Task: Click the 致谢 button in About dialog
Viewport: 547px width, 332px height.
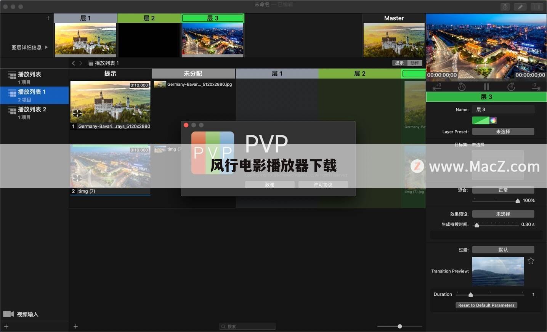Action: (x=270, y=184)
